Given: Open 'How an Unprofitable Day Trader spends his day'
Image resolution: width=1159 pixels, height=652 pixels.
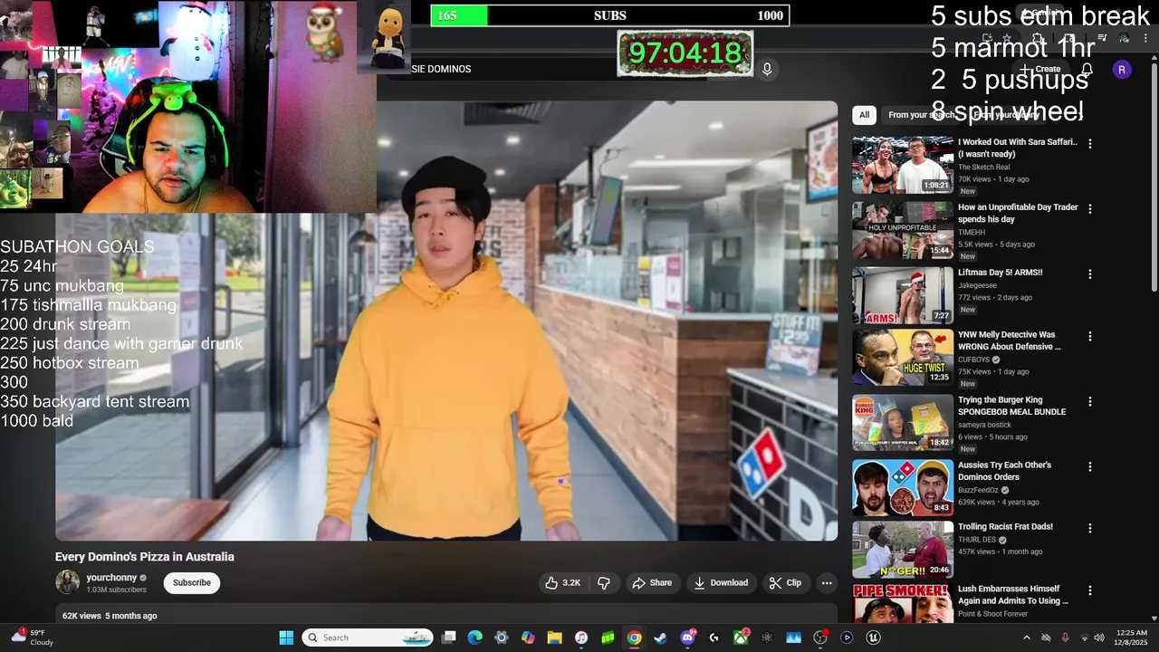Looking at the screenshot, I should [x=1018, y=213].
